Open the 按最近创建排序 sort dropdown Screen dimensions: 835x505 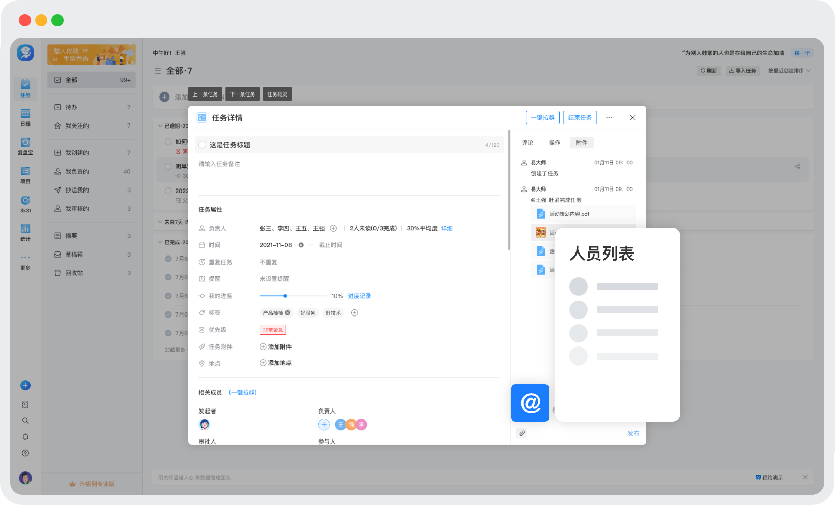pos(789,71)
